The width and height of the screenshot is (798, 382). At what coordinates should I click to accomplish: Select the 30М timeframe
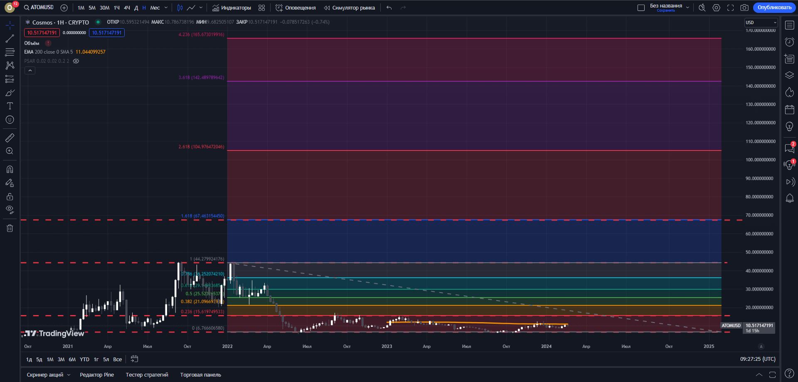click(105, 7)
